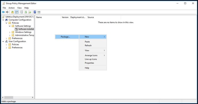Open the View menu in menu bar

pos(19,8)
